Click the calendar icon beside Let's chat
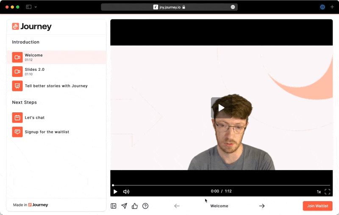The width and height of the screenshot is (339, 215). (x=17, y=117)
